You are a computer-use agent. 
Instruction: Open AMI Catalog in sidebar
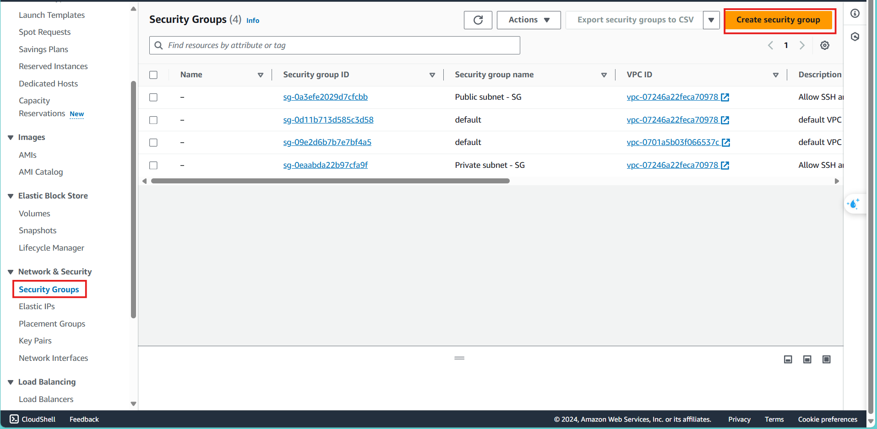[x=41, y=172]
